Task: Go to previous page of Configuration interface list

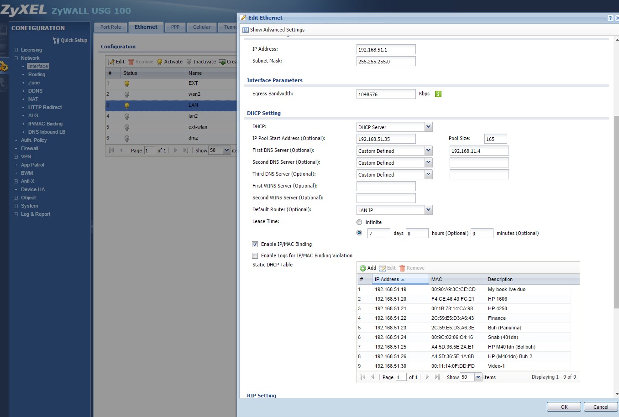Action: coord(121,150)
